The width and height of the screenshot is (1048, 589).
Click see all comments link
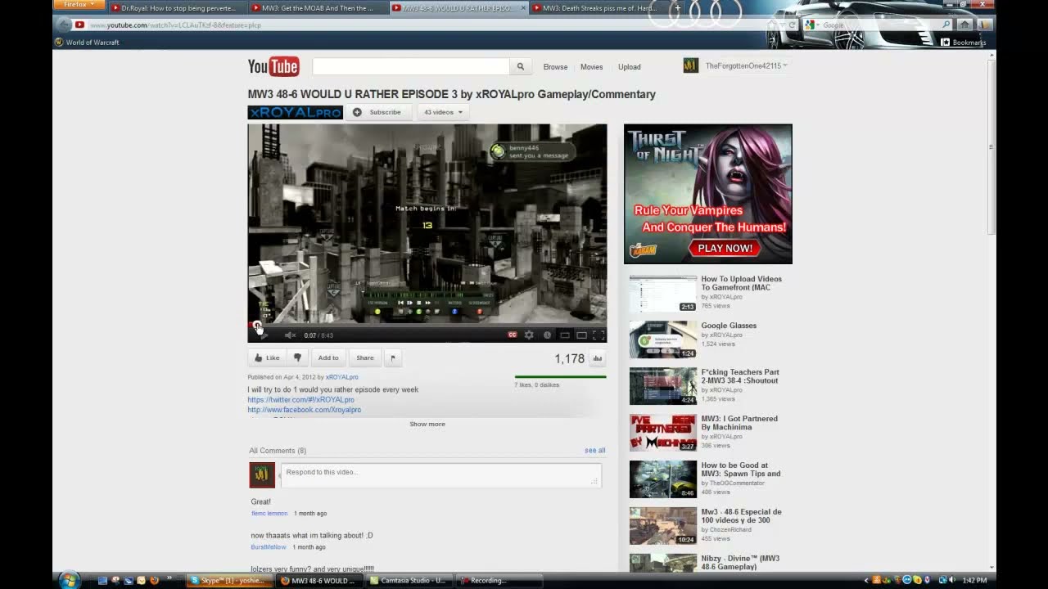click(595, 451)
